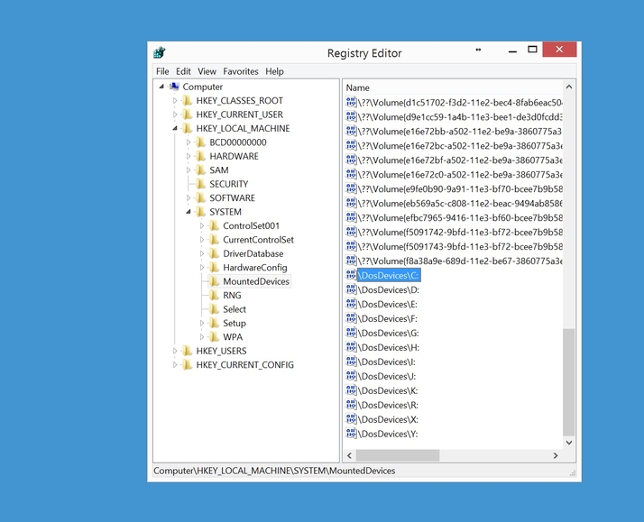Select the HardwareConfig key
Viewport: 644px width, 522px height.
pyautogui.click(x=255, y=268)
